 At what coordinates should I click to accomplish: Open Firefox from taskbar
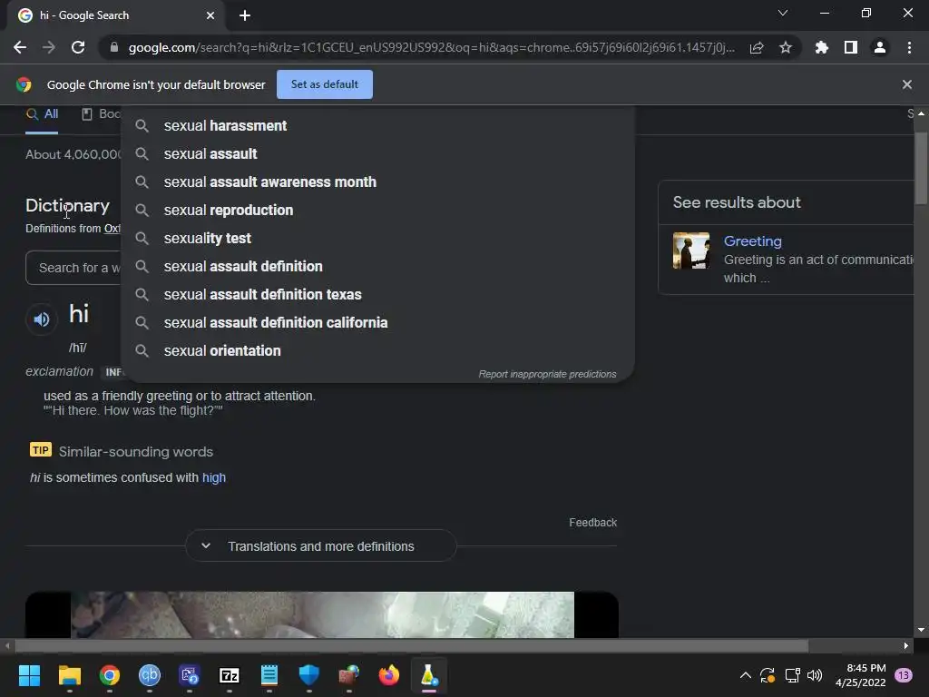pos(388,675)
